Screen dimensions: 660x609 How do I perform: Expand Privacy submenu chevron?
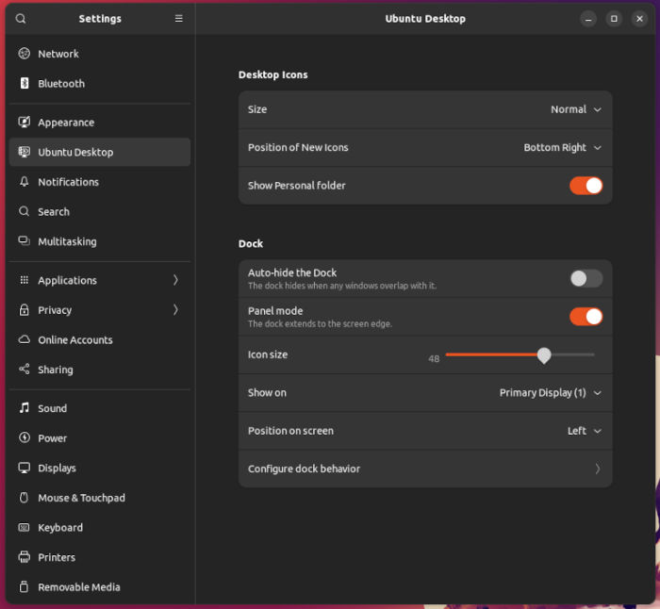(x=175, y=310)
